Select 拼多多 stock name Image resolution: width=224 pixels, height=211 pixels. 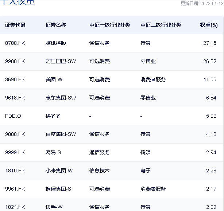coord(53,116)
